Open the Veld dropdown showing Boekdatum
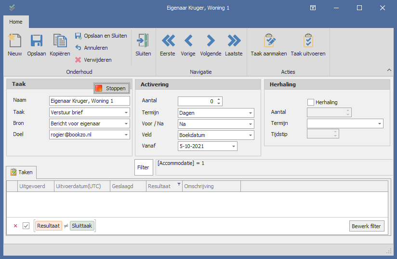 tap(250, 136)
